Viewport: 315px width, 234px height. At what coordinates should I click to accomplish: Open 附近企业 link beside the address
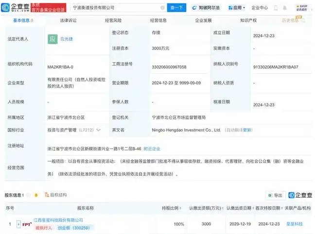152,149
